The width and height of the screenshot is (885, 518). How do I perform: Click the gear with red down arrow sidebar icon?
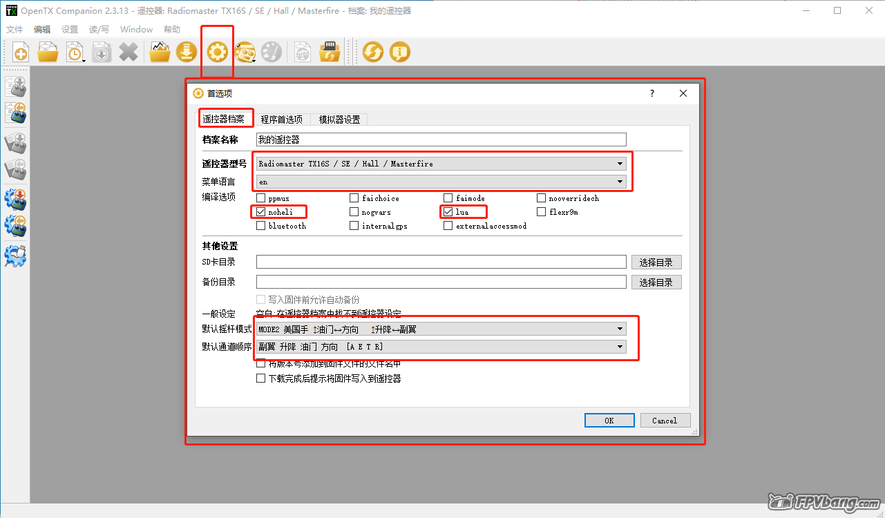coord(15,200)
